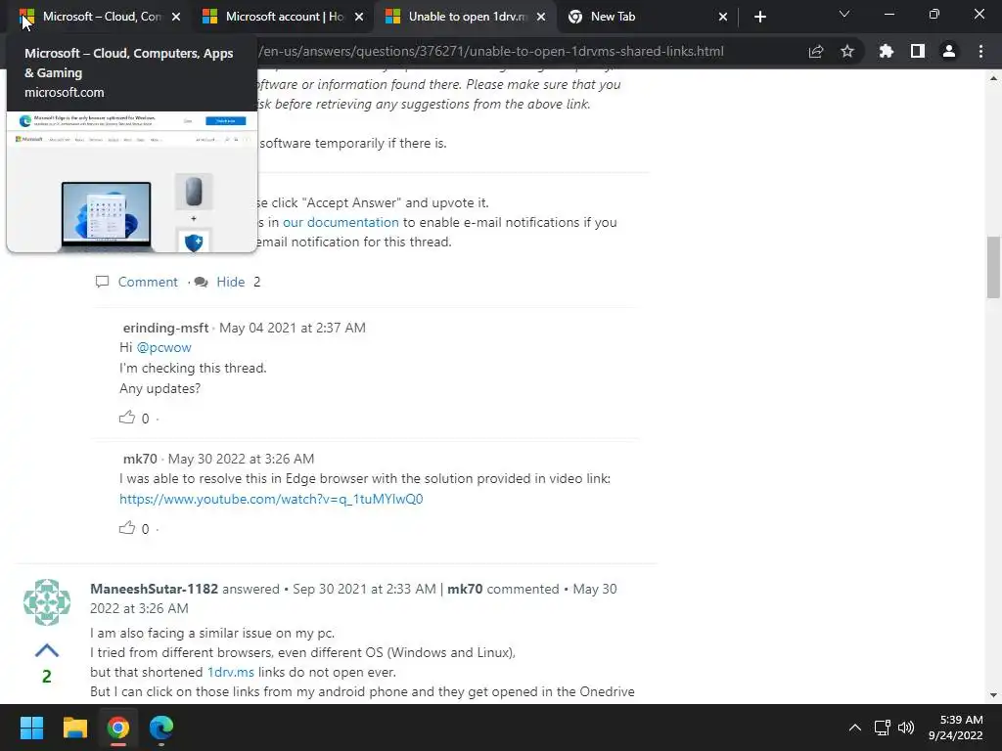
Task: Open the network status icon
Action: click(x=882, y=728)
